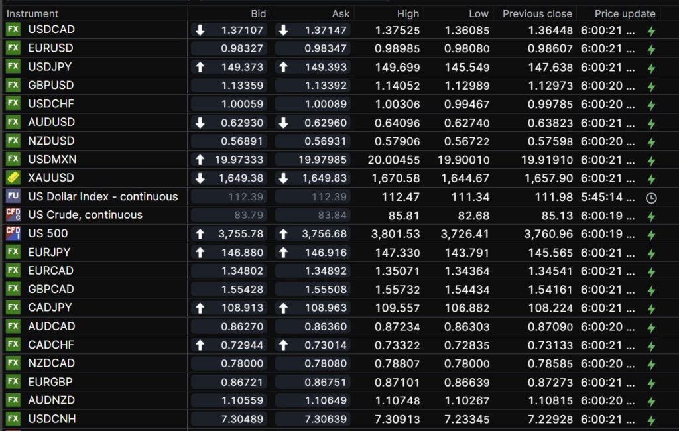
Task: Click the lightning bolt icon on USDJPY row
Action: 651,68
